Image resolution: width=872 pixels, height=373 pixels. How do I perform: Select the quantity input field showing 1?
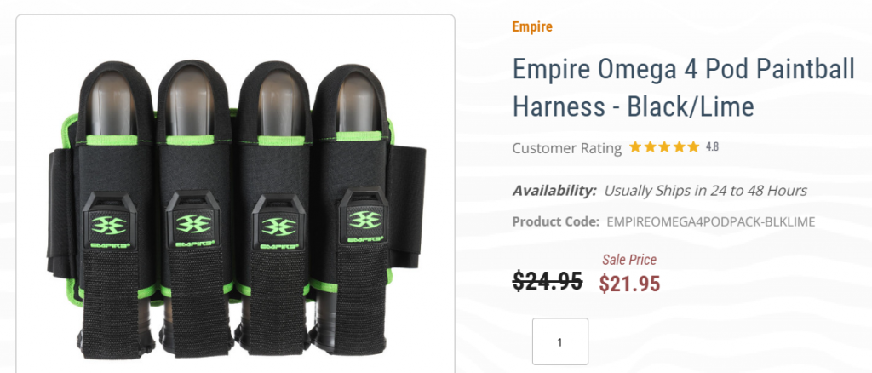(x=560, y=341)
